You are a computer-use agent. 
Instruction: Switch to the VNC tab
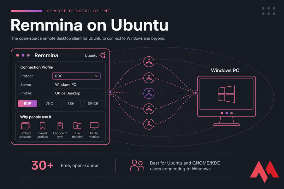49,104
